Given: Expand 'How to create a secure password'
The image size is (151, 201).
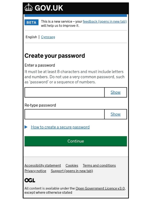Looking at the screenshot, I should [60, 127].
